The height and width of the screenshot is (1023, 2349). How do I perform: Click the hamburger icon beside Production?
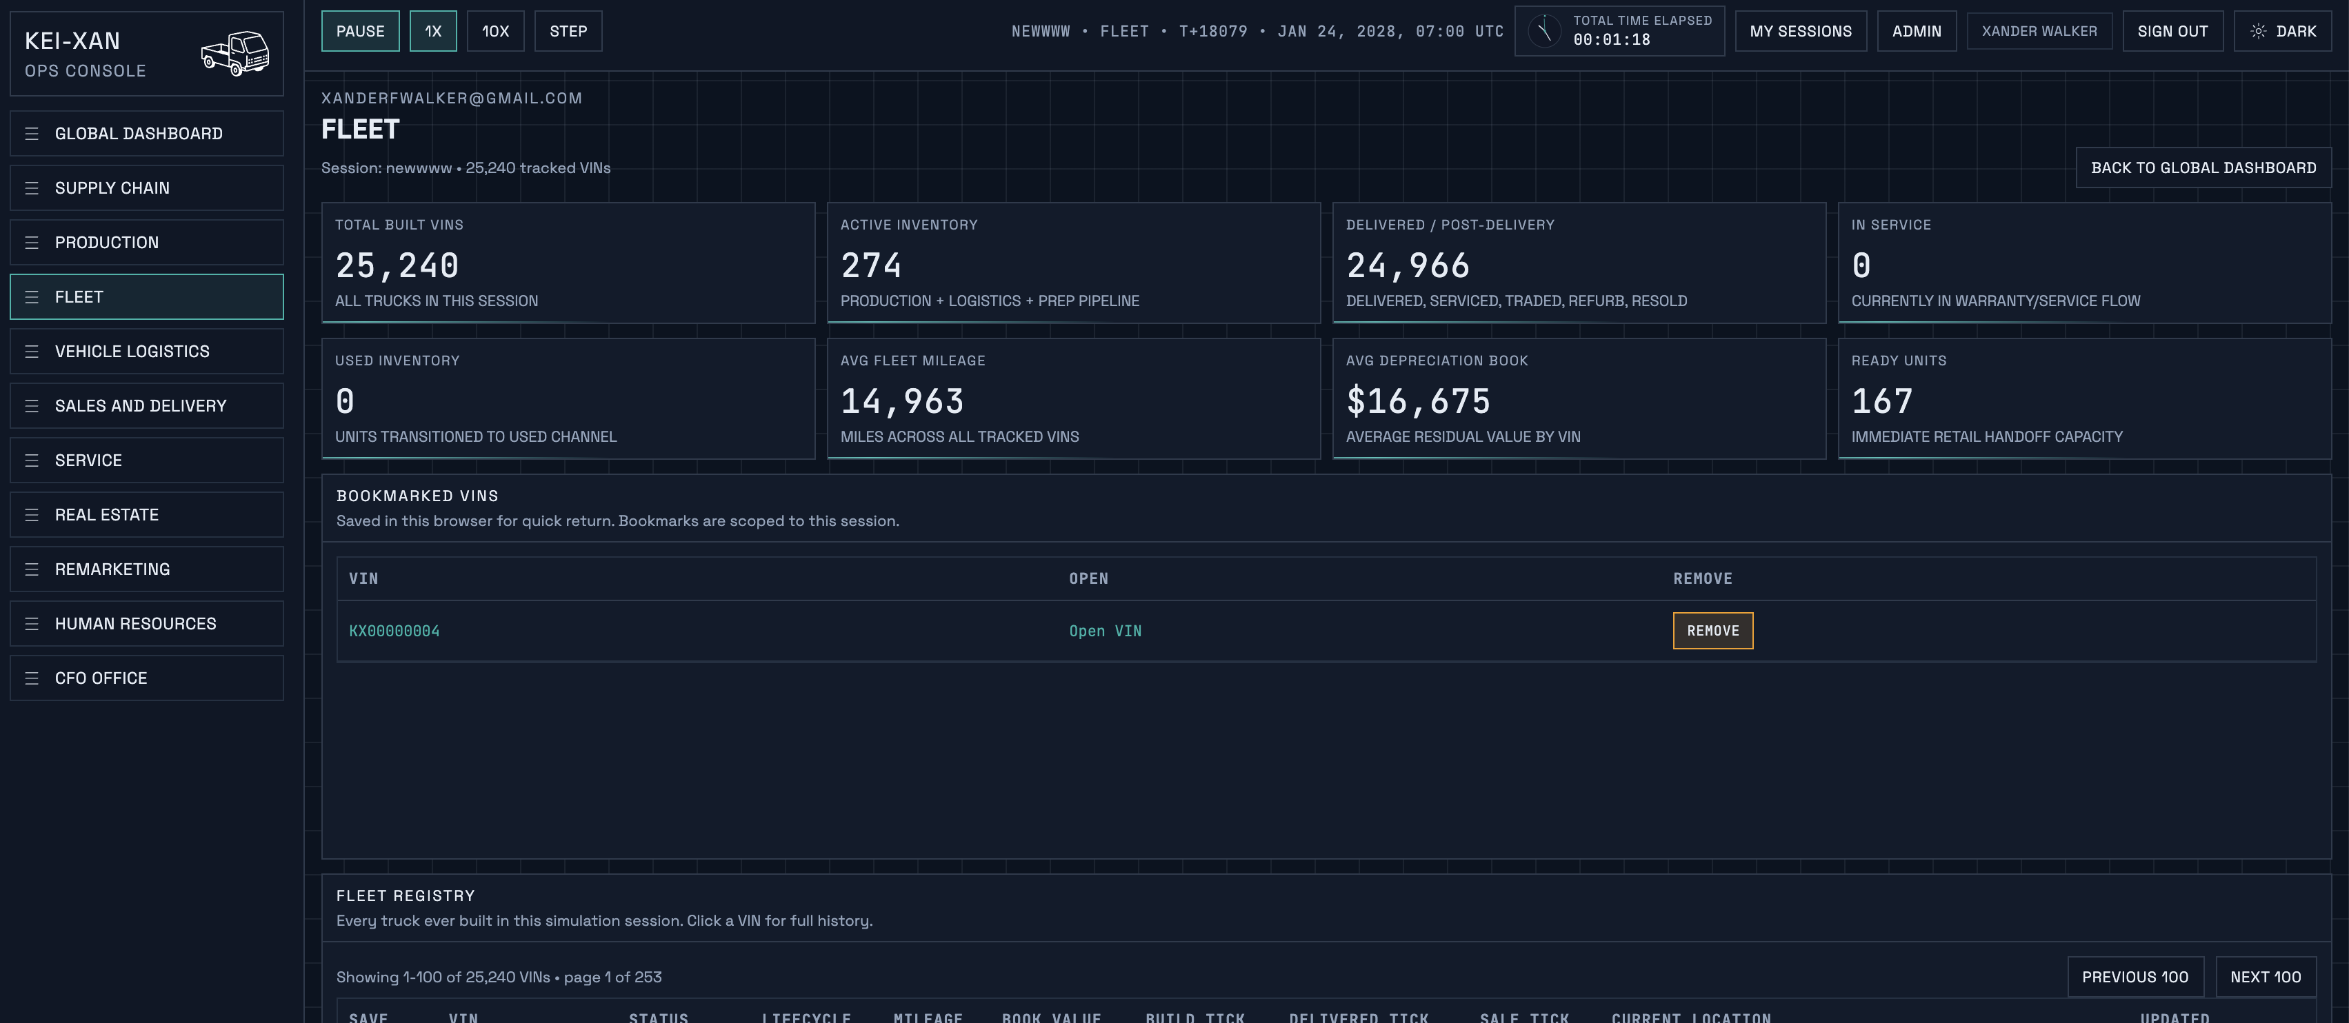coord(32,243)
